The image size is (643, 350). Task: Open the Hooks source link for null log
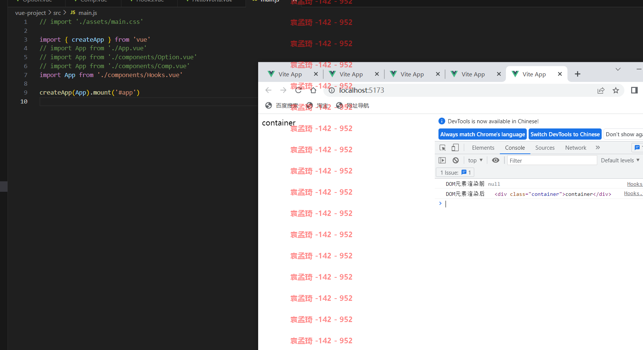[x=634, y=184]
